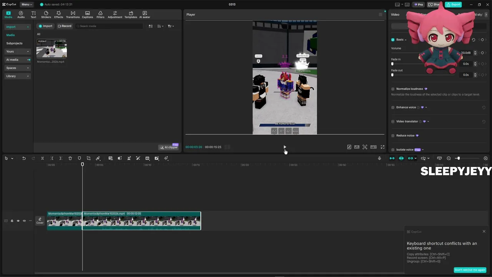492x277 pixels.
Task: Split the clip at playhead
Action: (42, 158)
